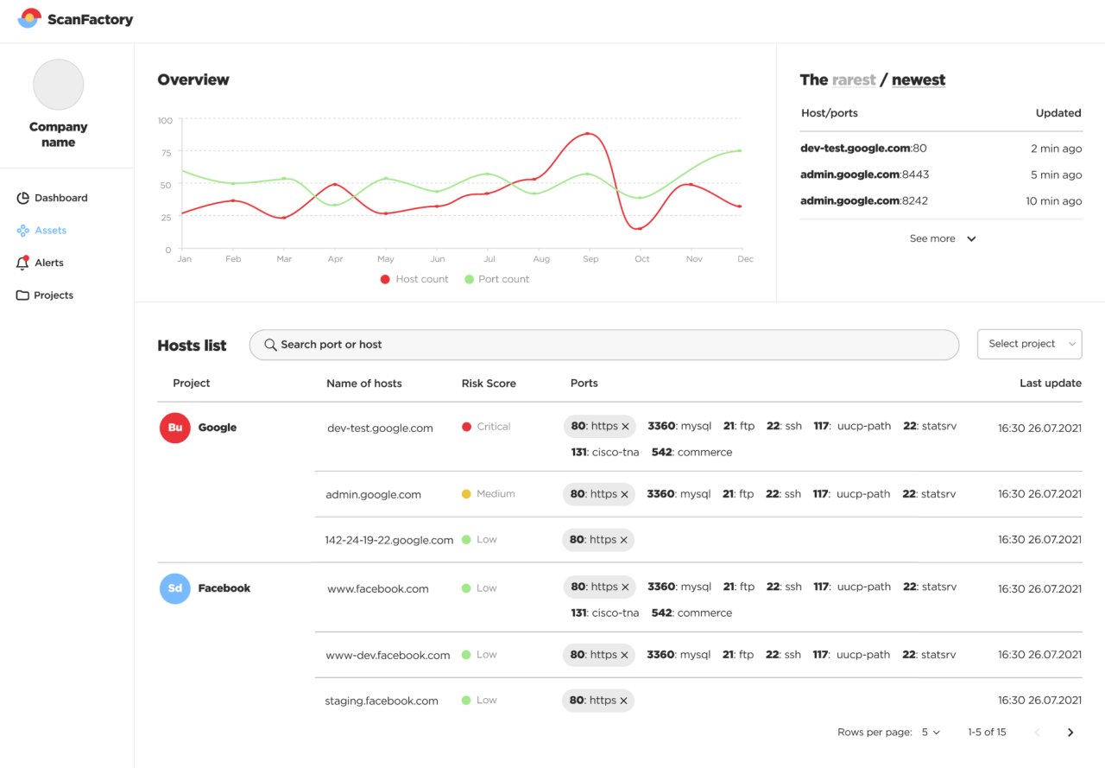Viewport: 1105px width, 768px height.
Task: Click the blue Sd Facebook project badge
Action: tap(175, 588)
